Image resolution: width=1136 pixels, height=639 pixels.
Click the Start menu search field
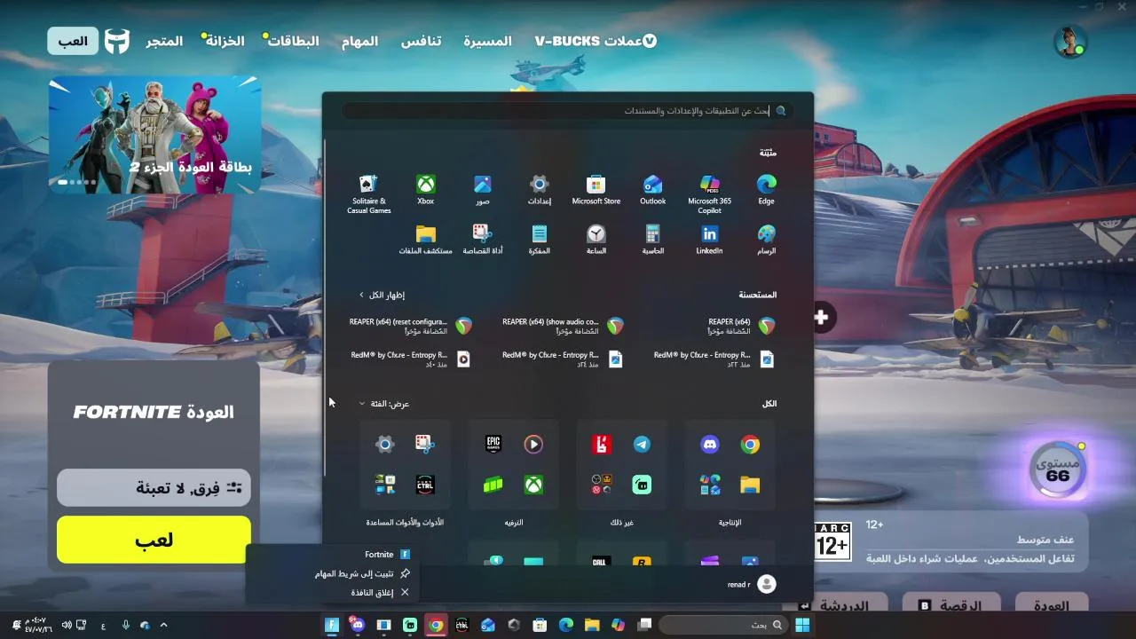(x=566, y=111)
